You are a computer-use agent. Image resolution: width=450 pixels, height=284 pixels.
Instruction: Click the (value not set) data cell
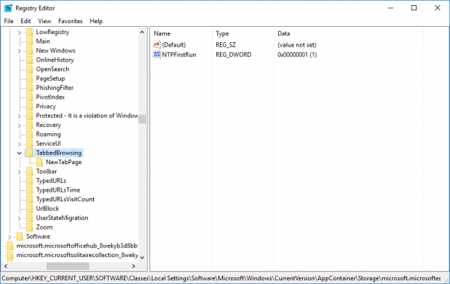click(297, 45)
